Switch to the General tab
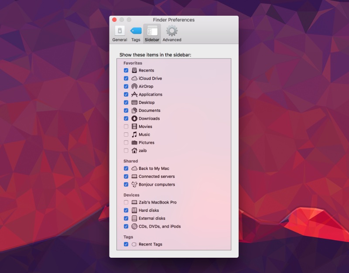The width and height of the screenshot is (349, 273). pos(119,33)
